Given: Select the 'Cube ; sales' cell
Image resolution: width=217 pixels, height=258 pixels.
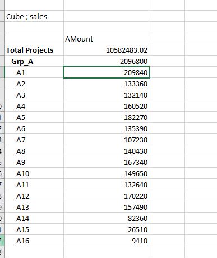Looking at the screenshot, I should click(34, 16).
